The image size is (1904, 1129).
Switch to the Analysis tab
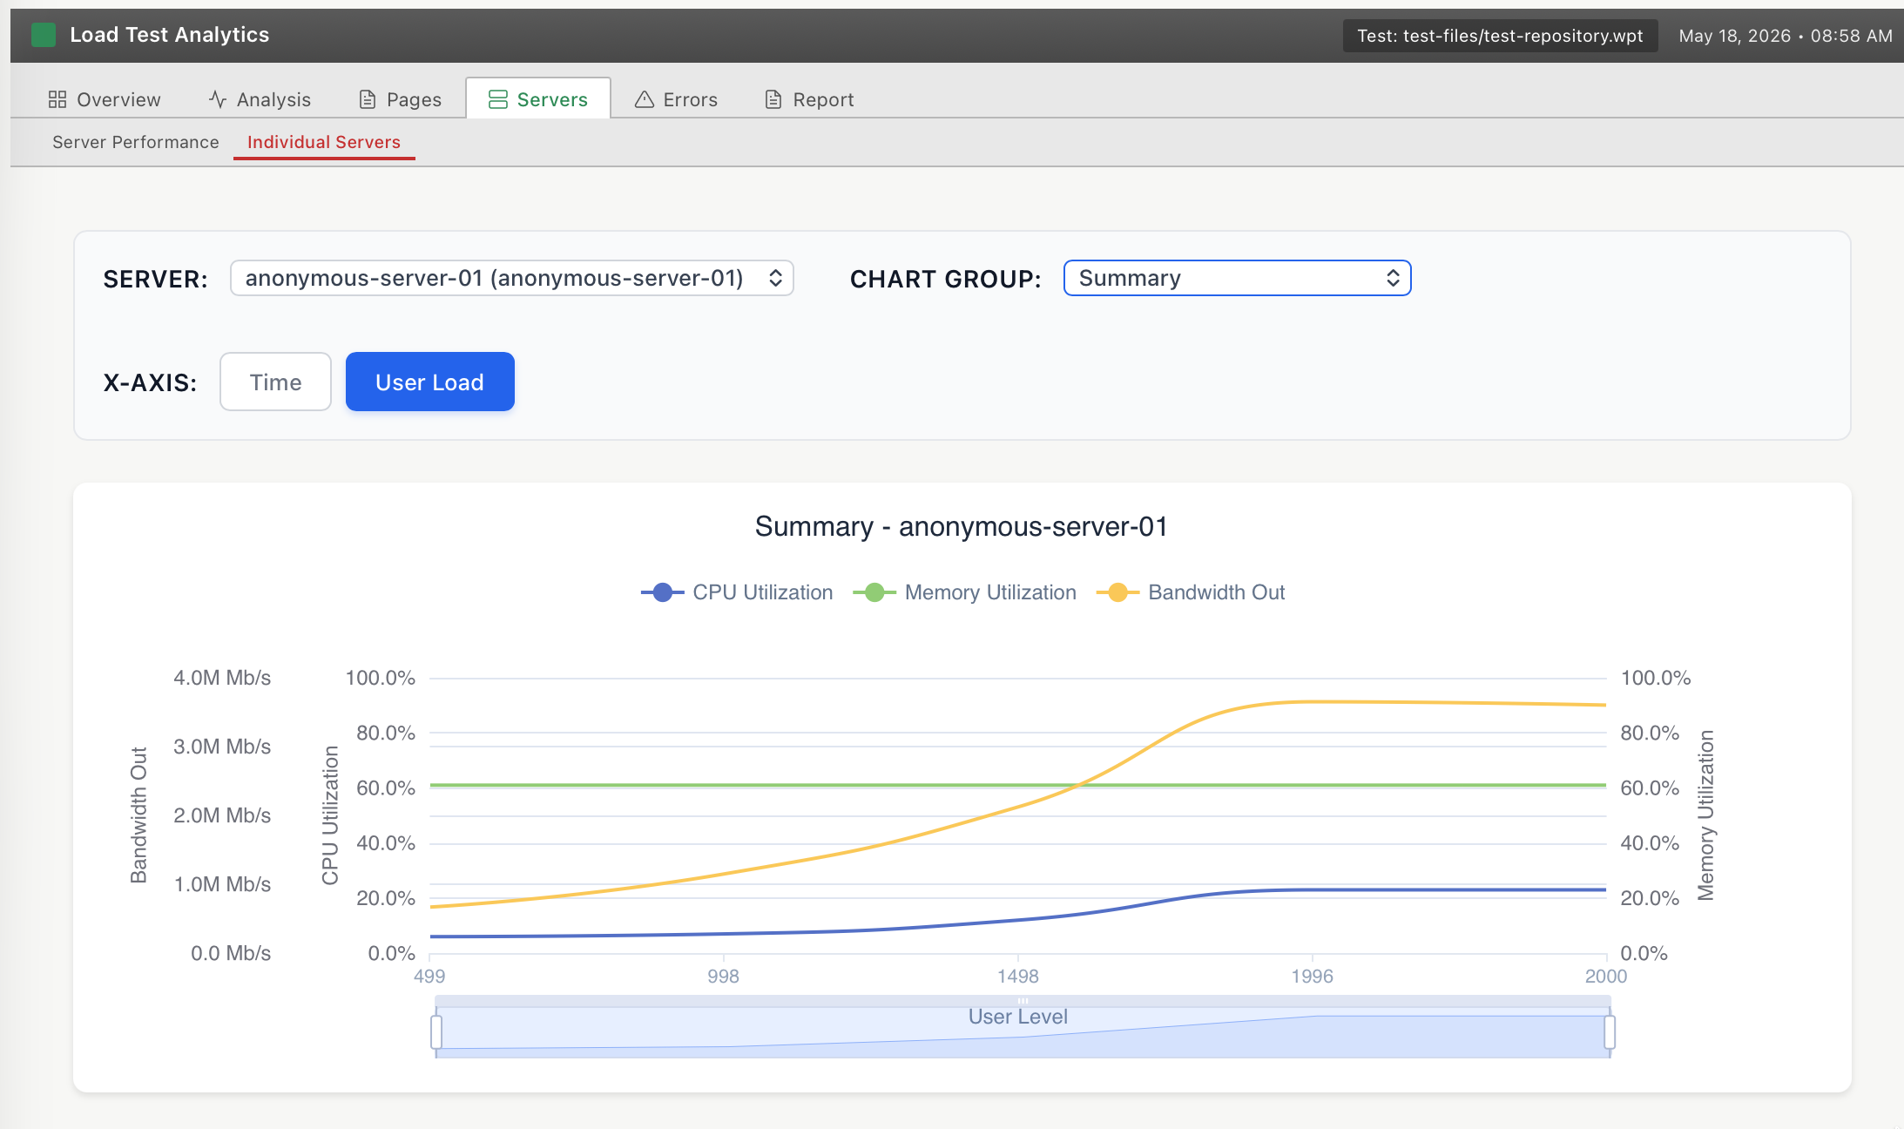[x=260, y=99]
